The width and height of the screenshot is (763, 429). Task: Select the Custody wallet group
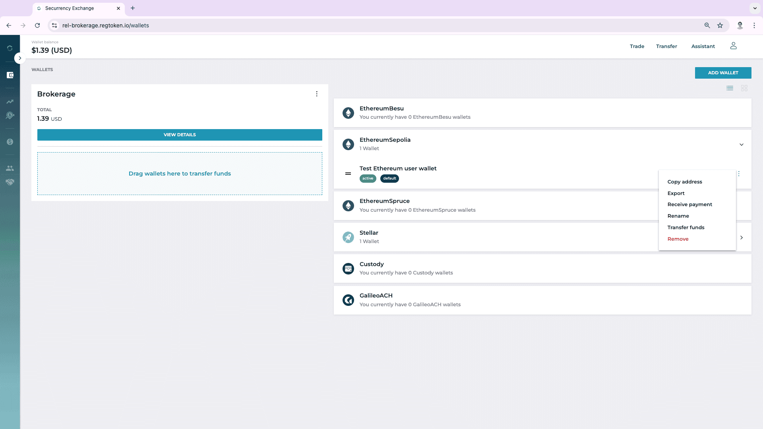point(542,269)
